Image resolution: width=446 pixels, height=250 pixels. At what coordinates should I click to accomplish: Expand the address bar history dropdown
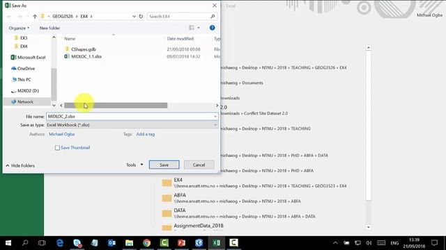tap(134, 17)
